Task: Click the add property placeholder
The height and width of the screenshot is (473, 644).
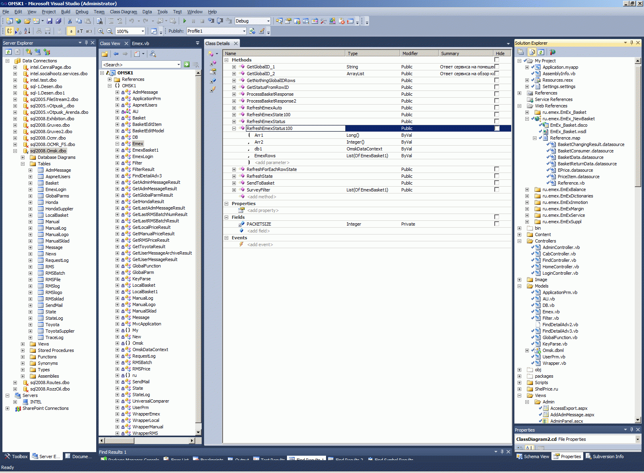Action: click(x=263, y=210)
